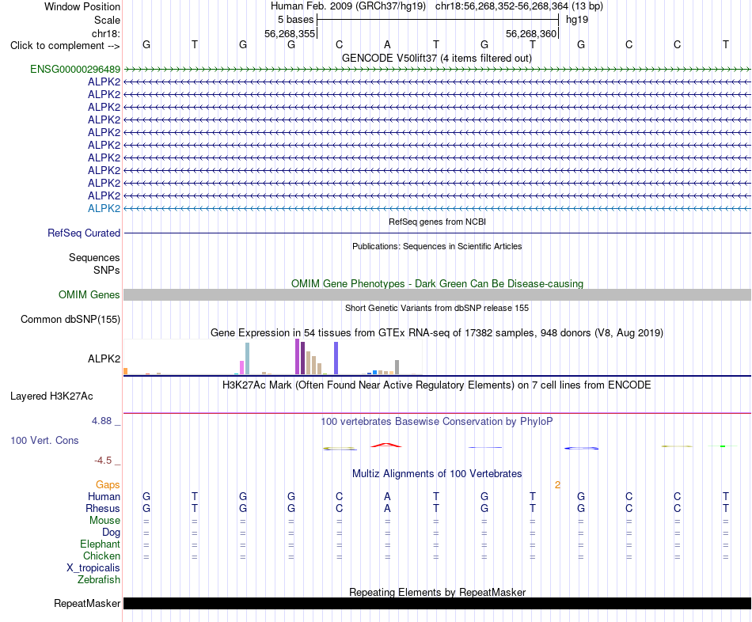
Task: Open the ENSG00000296489 track label
Action: click(75, 69)
